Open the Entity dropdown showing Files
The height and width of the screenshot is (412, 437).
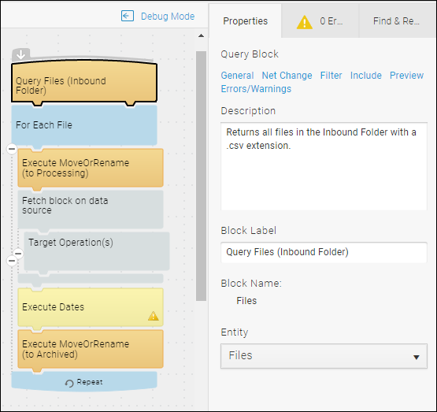324,356
